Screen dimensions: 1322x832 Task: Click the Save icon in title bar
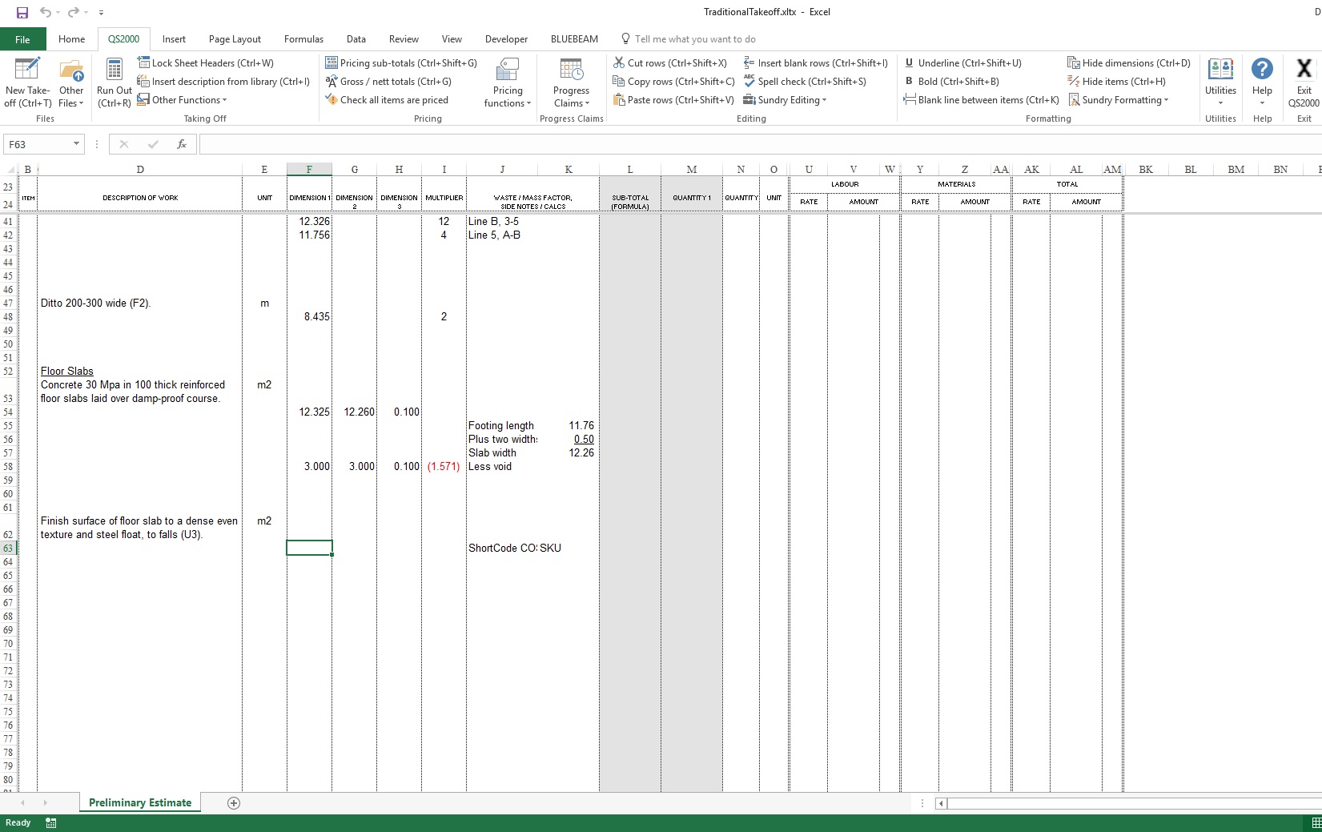coord(22,12)
